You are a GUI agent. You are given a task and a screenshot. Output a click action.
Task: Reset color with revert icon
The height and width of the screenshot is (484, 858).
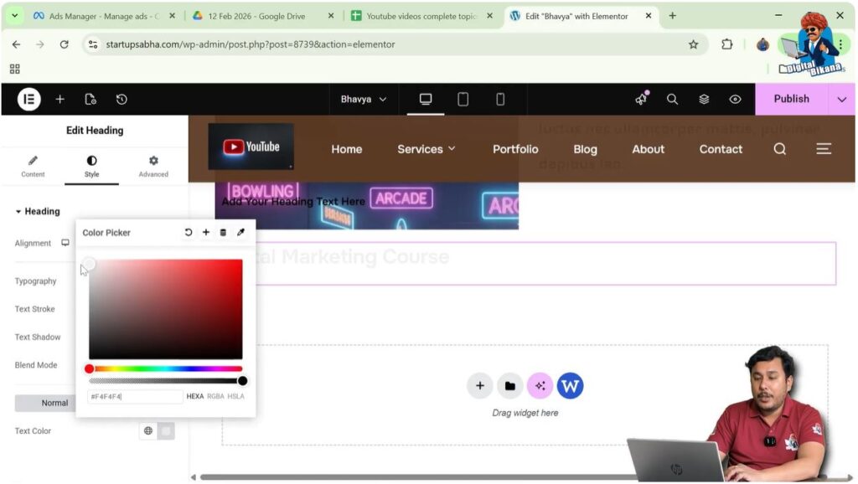(189, 233)
